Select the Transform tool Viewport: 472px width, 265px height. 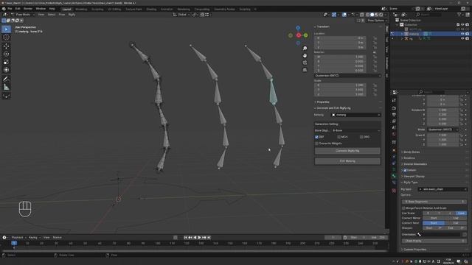(x=7, y=70)
